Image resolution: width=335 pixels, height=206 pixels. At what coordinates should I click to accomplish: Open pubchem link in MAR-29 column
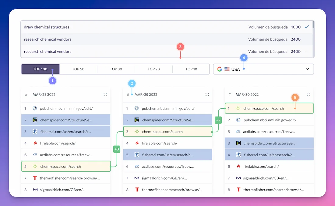(168, 108)
